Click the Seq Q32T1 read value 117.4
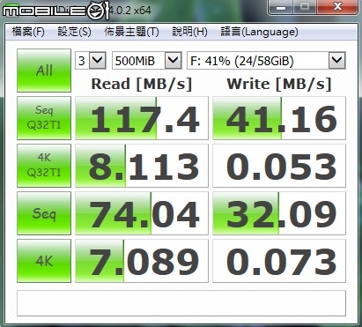 tap(142, 118)
